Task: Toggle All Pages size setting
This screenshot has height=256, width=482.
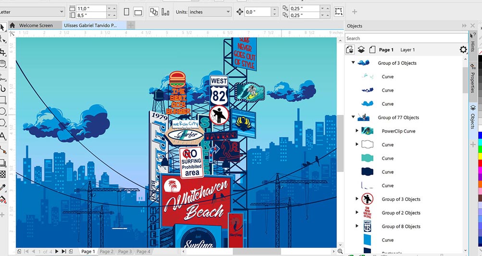Action: coord(154,12)
